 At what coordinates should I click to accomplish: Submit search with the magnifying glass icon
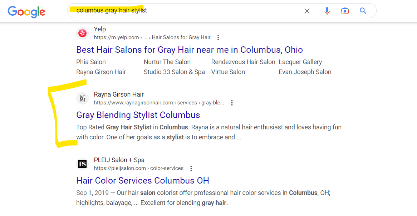[x=363, y=11]
